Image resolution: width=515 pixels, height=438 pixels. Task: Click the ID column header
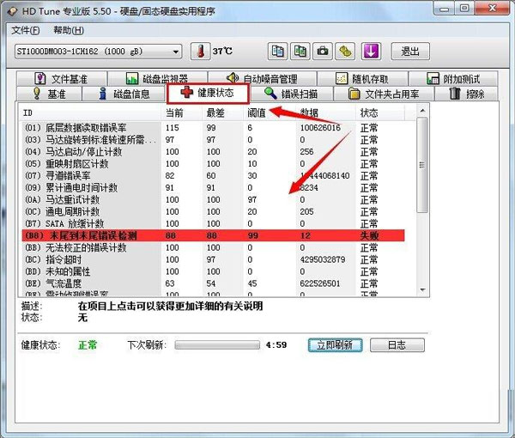click(90, 113)
